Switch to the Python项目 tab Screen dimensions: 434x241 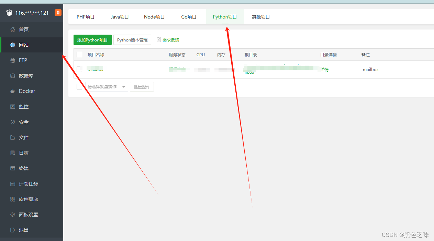225,17
